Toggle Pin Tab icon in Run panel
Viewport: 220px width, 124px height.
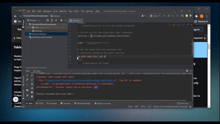[27, 96]
